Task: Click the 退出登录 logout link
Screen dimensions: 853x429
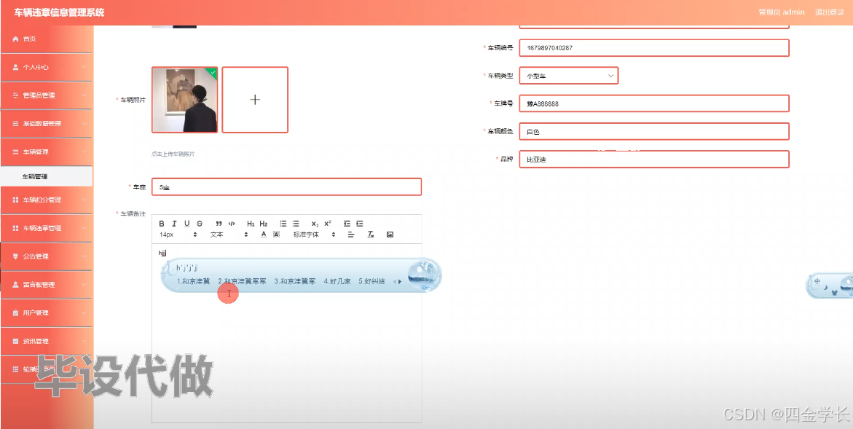Action: 830,12
